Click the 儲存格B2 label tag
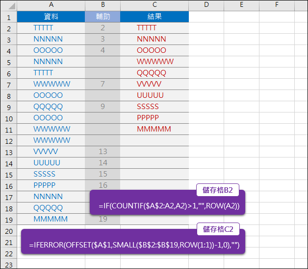Screen dimensions: 308x269 tap(218, 190)
